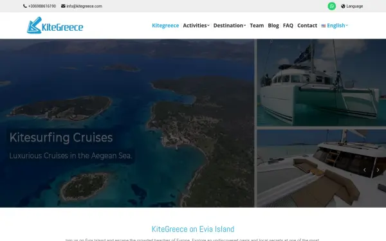Click the catamaran hull photo
386x241 pixels.
point(322,82)
